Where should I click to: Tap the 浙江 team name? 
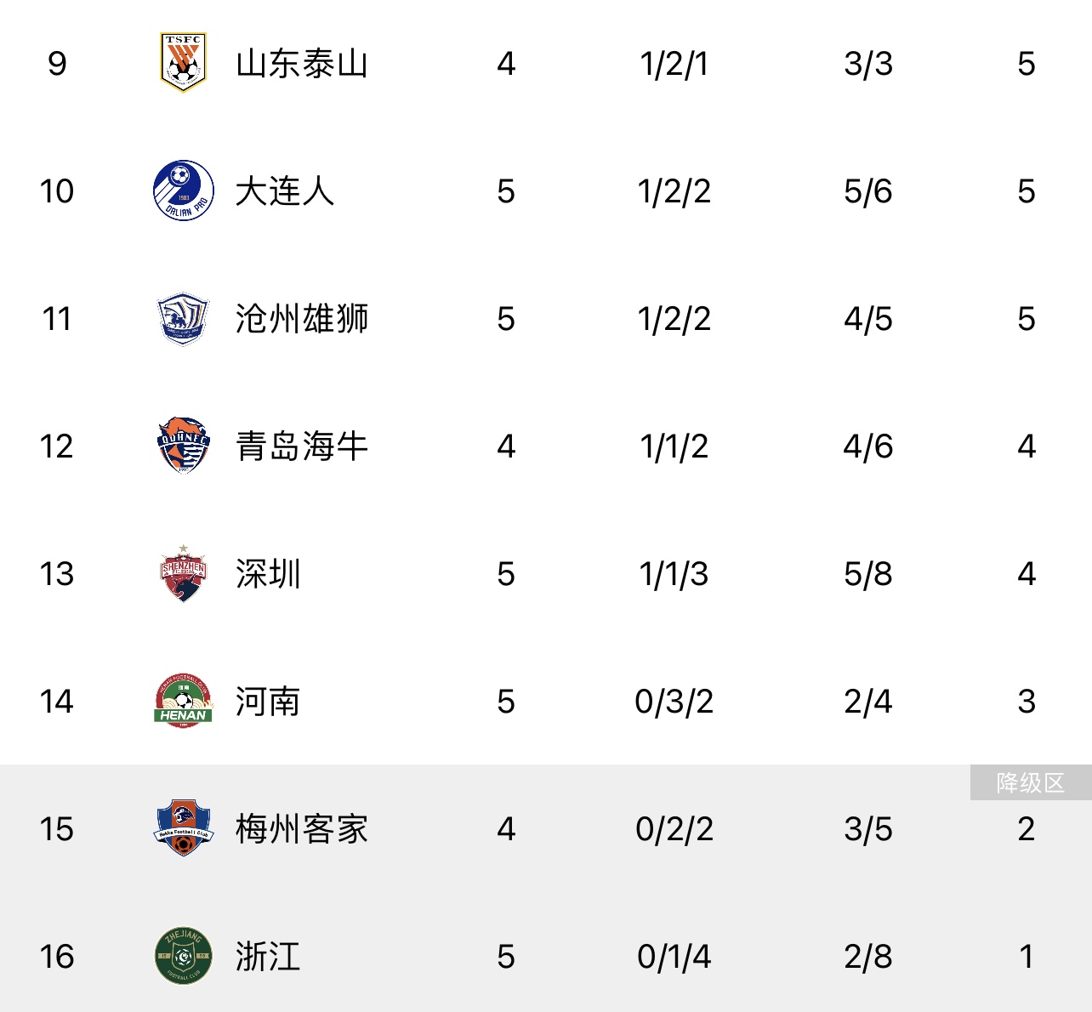[269, 957]
